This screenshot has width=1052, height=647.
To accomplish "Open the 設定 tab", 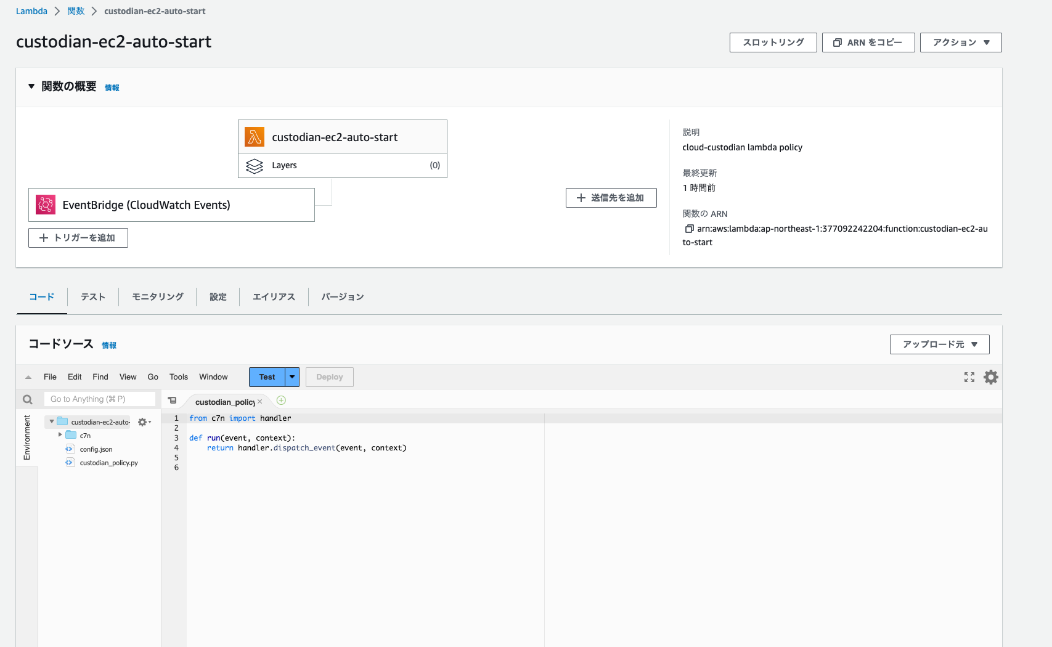I will 218,297.
